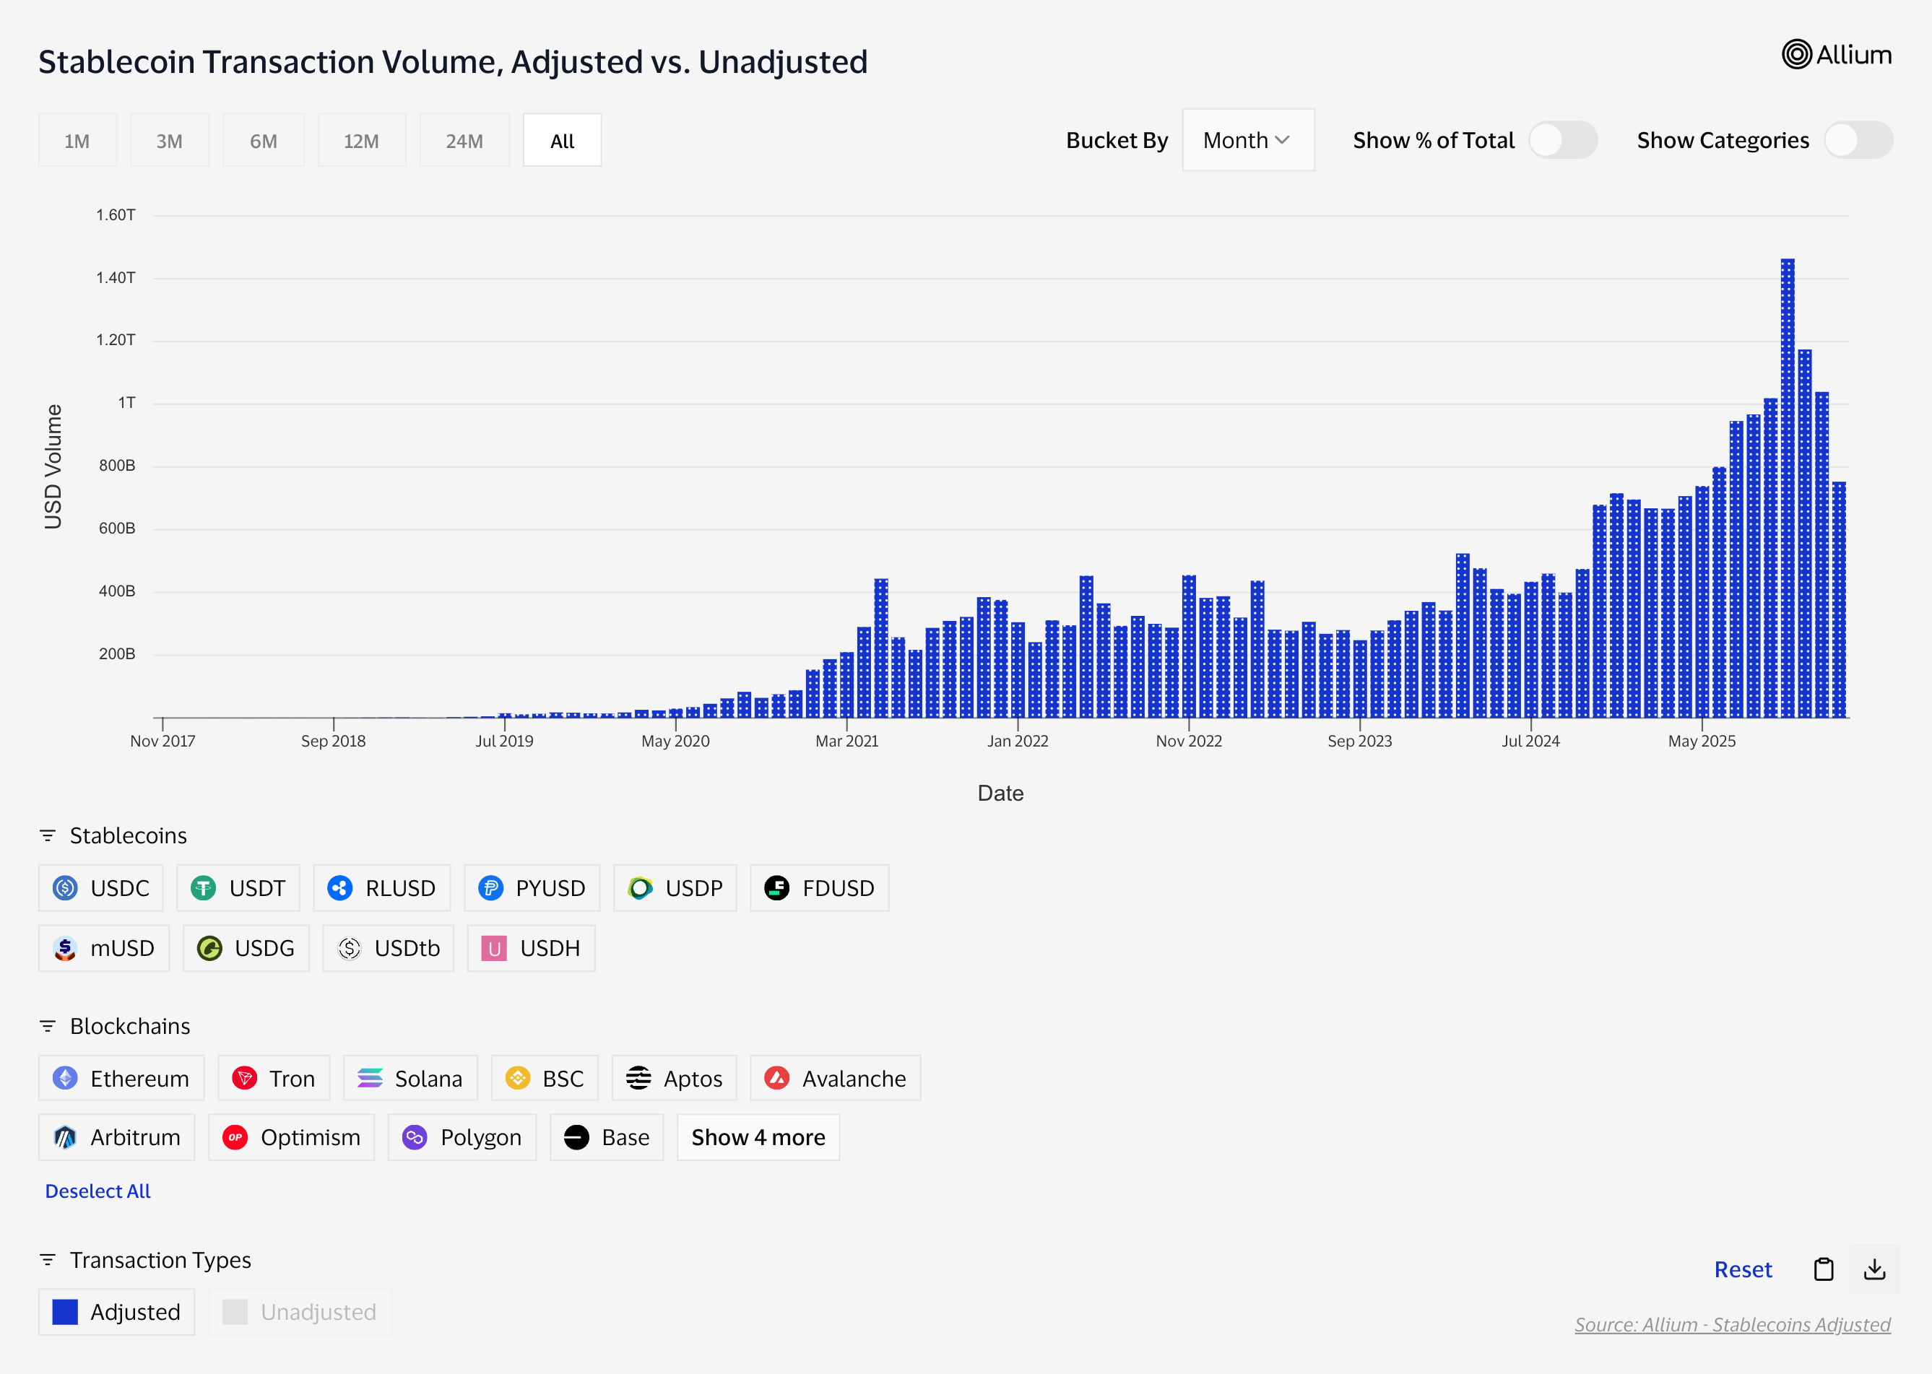Expand blockchains with Show 4 more
This screenshot has height=1374, width=1932.
[758, 1137]
